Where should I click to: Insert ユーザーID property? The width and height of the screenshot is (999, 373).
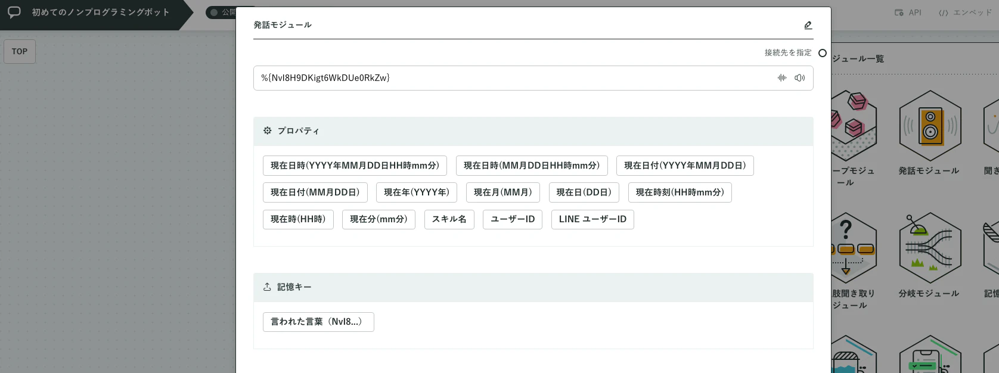[x=513, y=219]
